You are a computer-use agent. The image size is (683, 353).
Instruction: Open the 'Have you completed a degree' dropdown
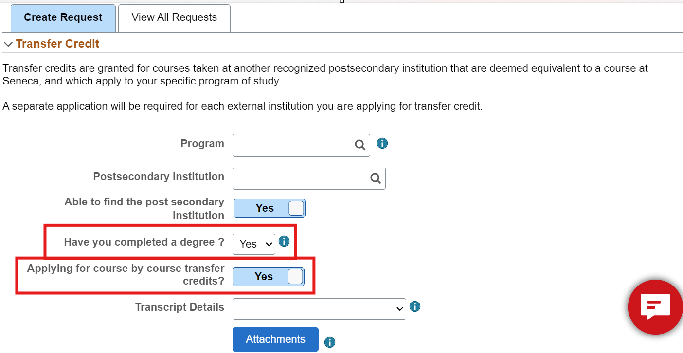click(253, 244)
